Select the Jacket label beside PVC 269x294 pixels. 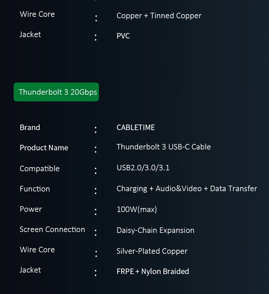pos(30,34)
